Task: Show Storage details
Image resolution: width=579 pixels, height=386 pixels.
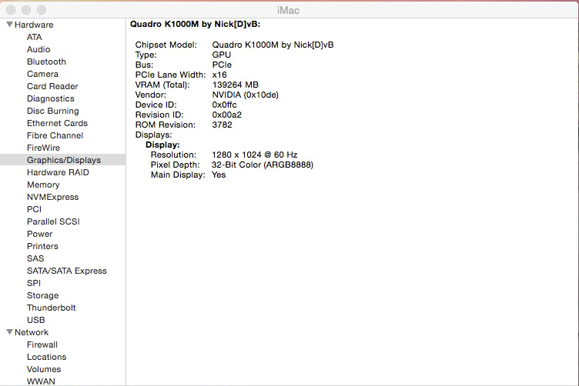Action: 43,295
